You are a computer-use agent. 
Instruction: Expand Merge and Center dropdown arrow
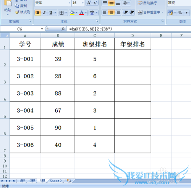[x=162, y=12]
